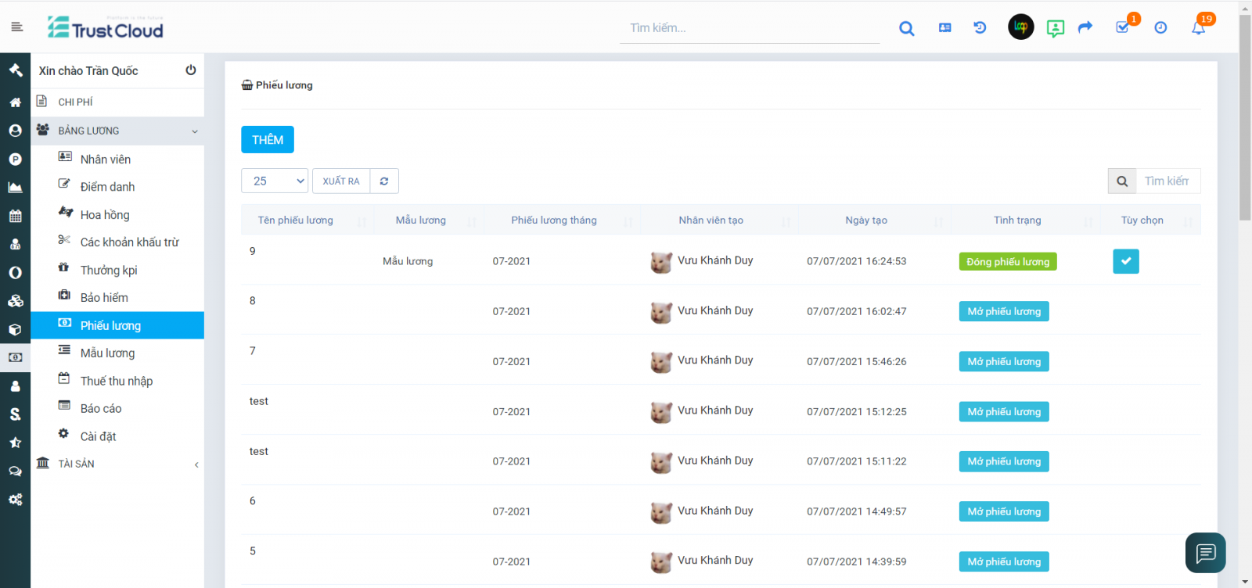
Task: Open the chat widget icon at bottom right
Action: click(1205, 553)
